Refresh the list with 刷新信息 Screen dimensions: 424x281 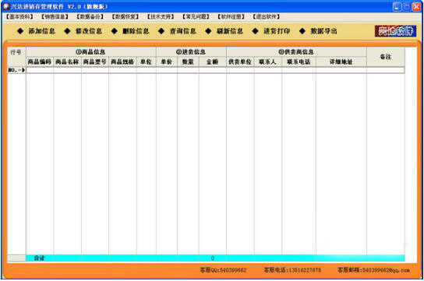[x=224, y=31]
